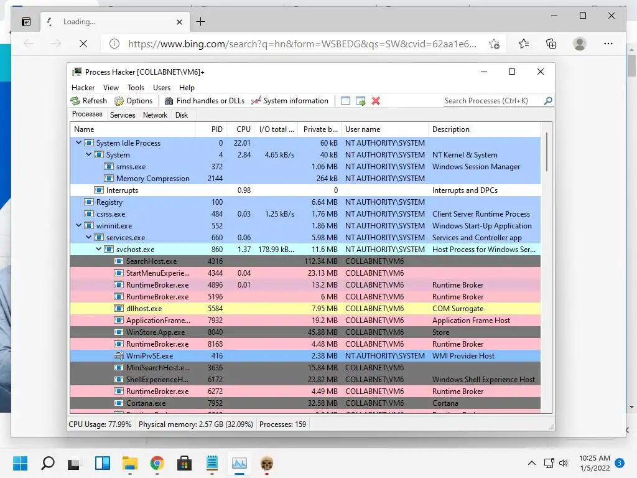Viewport: 637px width, 478px height.
Task: View site information icon in address bar
Action: 114,44
